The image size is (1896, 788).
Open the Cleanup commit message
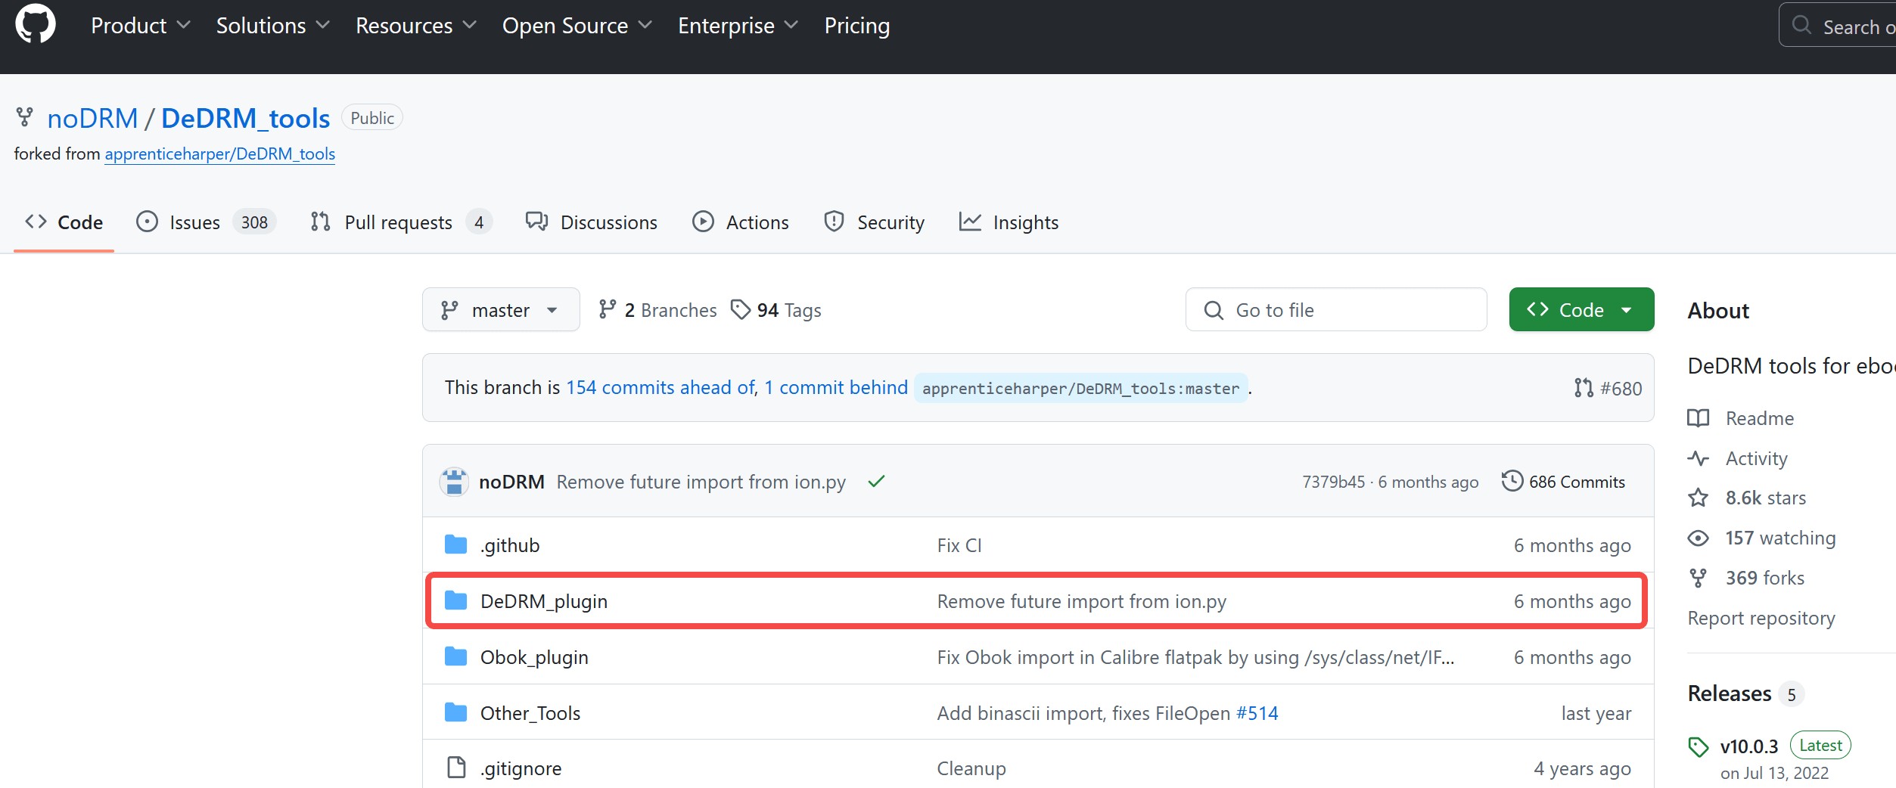971,769
